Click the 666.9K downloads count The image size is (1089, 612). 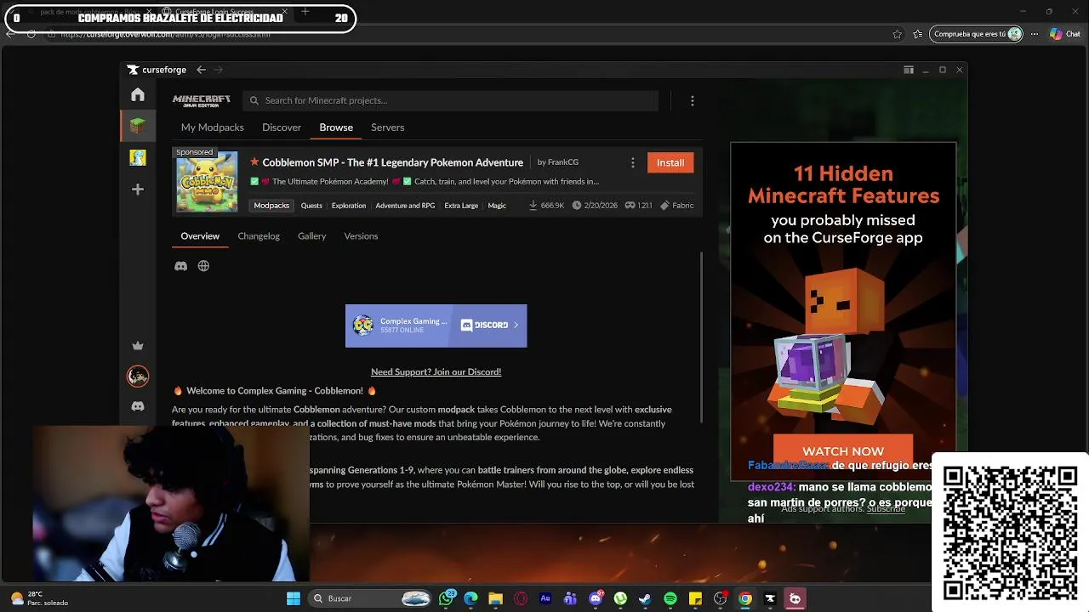[546, 206]
